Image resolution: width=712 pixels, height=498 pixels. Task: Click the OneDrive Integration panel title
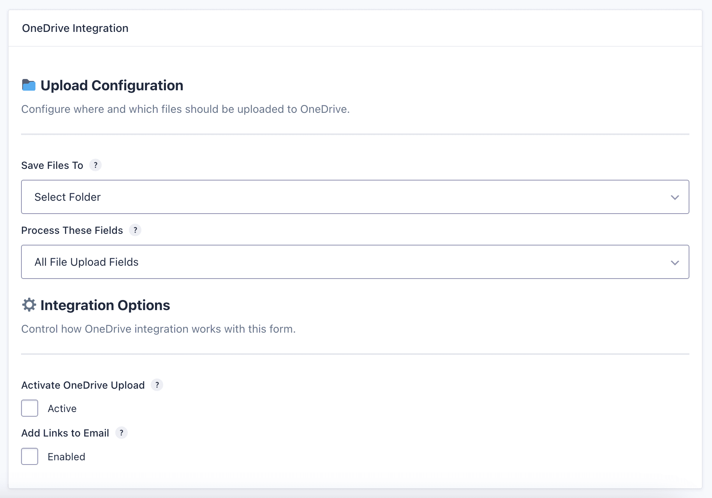pos(75,28)
